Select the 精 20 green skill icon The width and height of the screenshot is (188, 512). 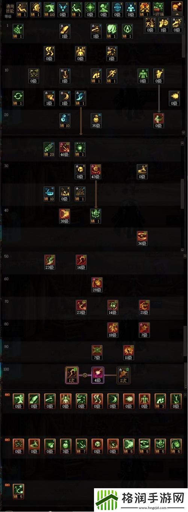(x=49, y=149)
